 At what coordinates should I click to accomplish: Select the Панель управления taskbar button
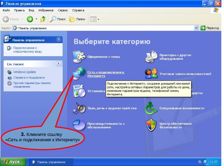coord(51,162)
